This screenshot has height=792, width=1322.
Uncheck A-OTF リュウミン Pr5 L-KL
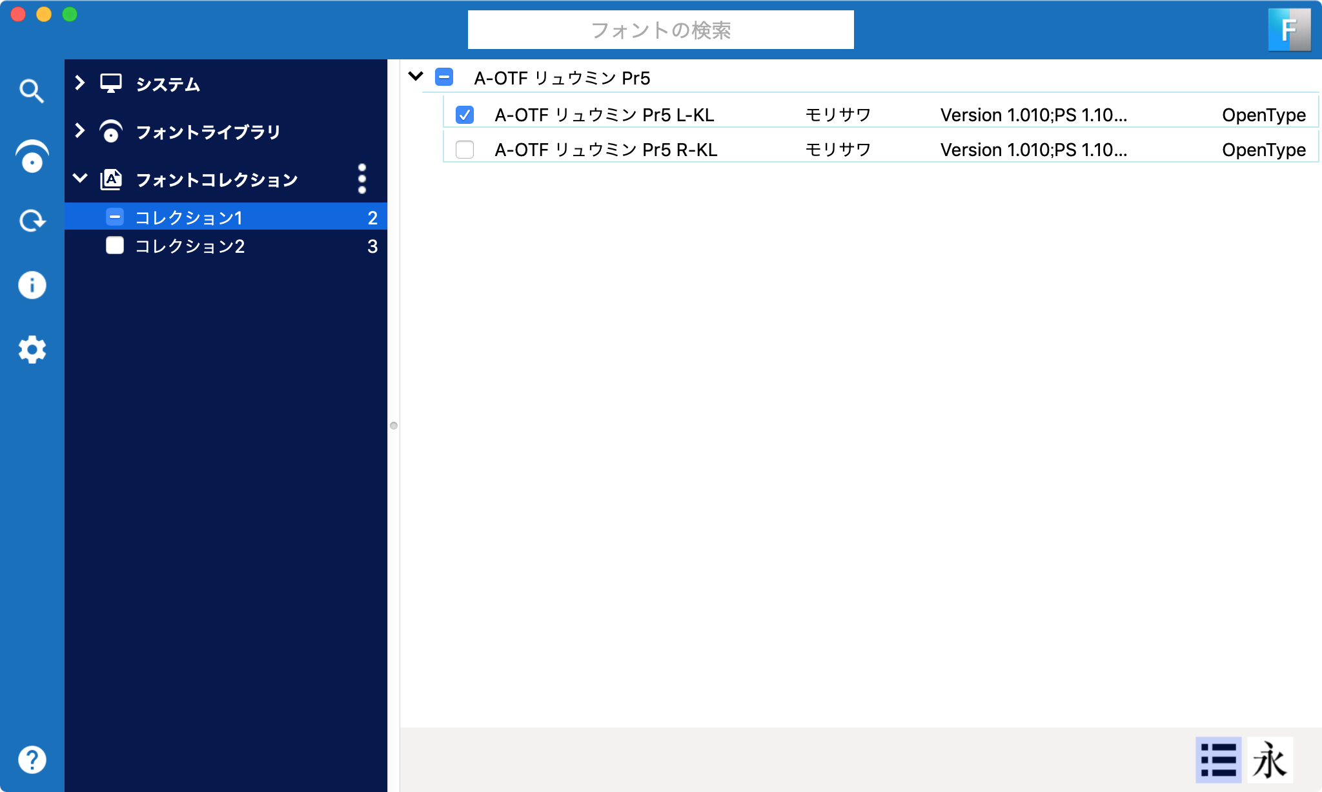[465, 115]
